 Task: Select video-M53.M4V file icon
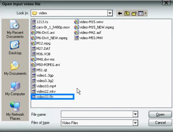tap(77, 38)
